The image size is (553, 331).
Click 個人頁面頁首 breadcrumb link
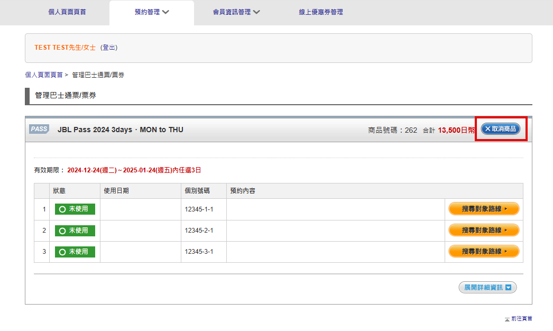[44, 75]
